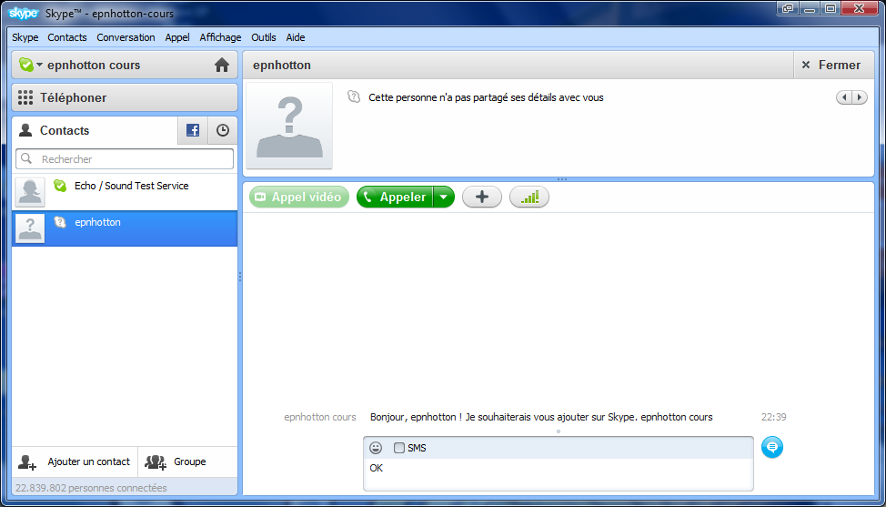
Task: Click the sender name 'epnhotton cours' in chat
Action: [320, 417]
